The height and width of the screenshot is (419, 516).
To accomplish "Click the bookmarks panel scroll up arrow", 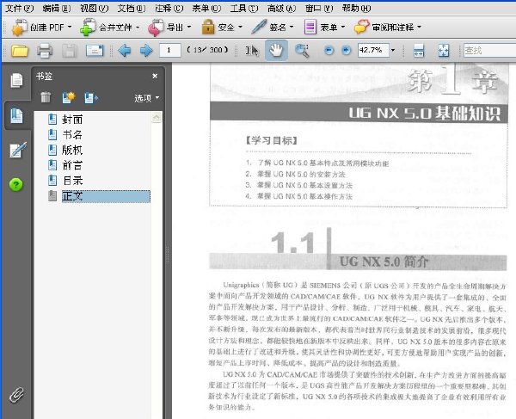I will coord(157,117).
